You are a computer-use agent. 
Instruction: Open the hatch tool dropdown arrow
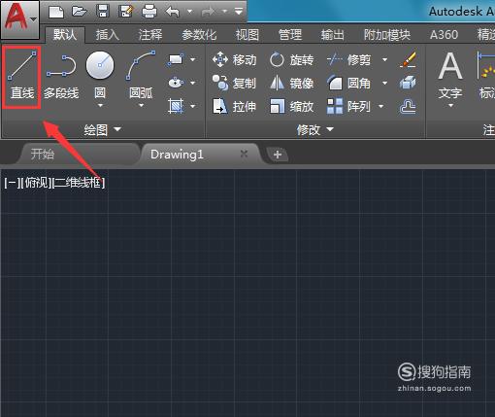[193, 106]
